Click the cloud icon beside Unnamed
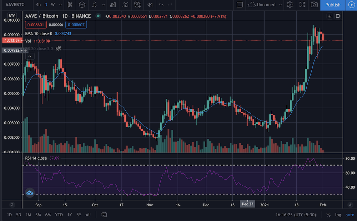Screen dimensions: 357x221 [252, 5]
